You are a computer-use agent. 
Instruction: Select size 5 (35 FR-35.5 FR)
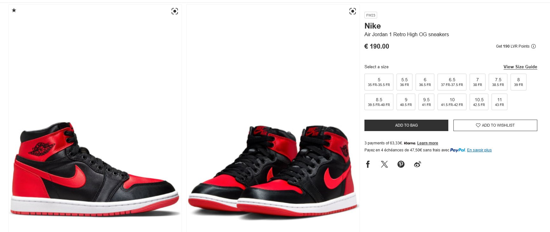[x=379, y=82]
